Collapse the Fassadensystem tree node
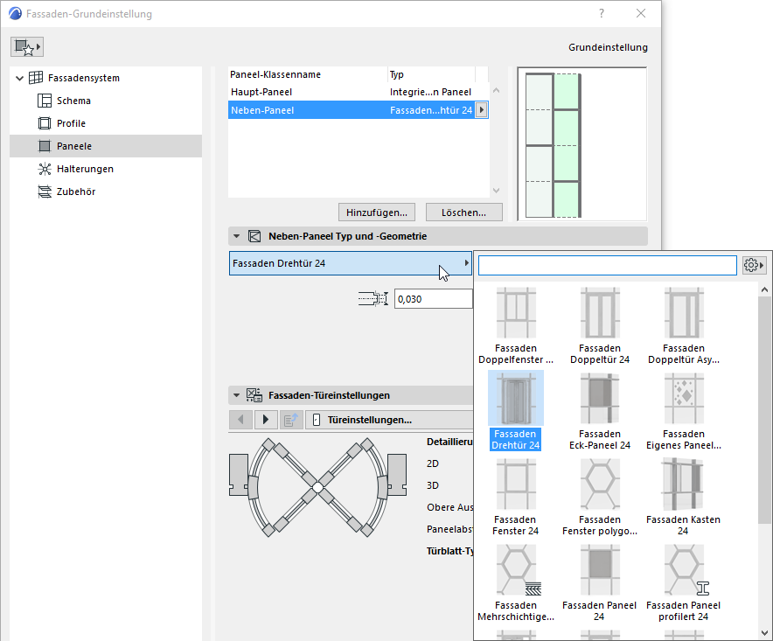Screen dimensions: 773x641 (20, 78)
